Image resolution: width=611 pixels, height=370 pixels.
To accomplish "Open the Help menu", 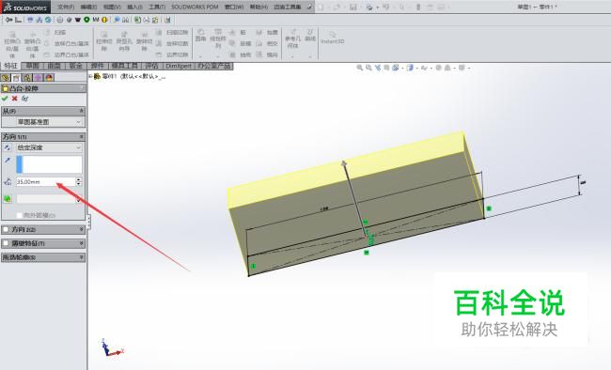I will click(x=258, y=7).
